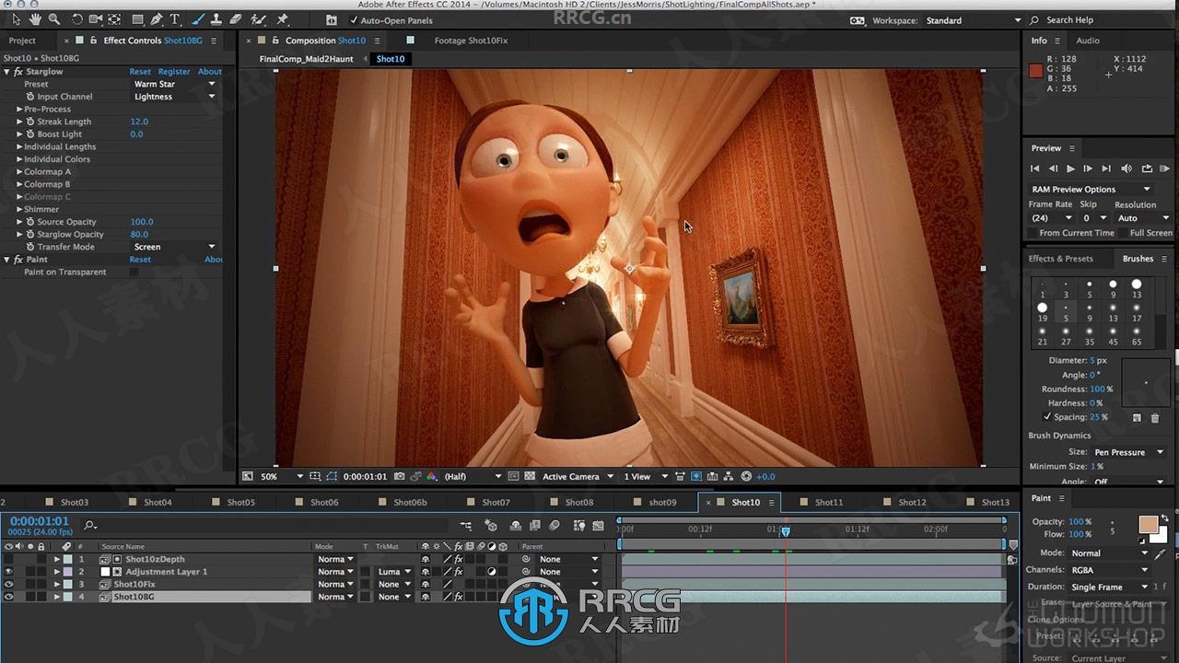Select the Pen tool
The height and width of the screenshot is (663, 1179).
(157, 19)
